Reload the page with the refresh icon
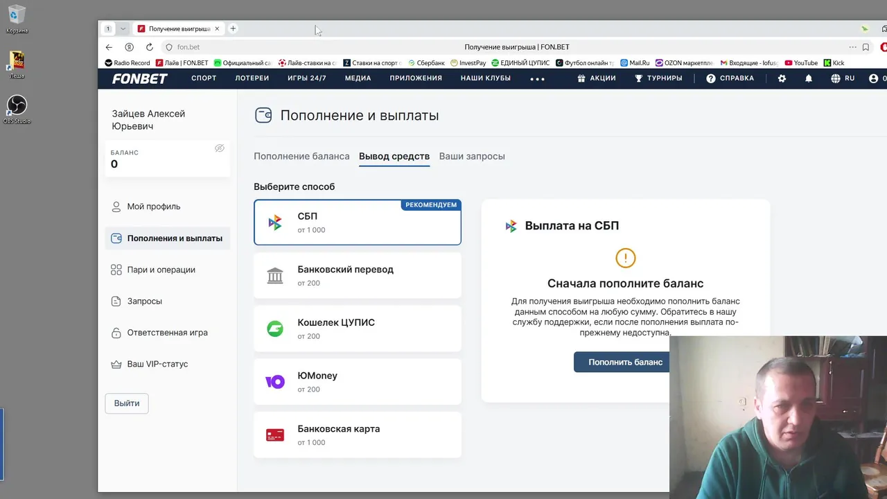This screenshot has width=887, height=499. tap(149, 47)
